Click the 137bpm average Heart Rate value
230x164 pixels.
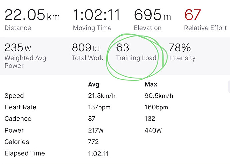pyautogui.click(x=99, y=107)
